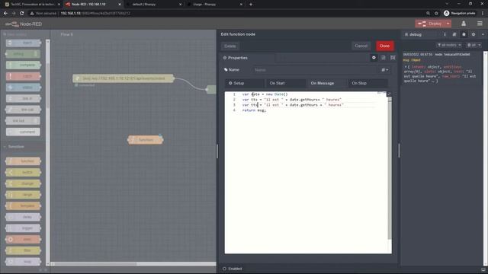Select the function node on the canvas
The image size is (488, 274).
pyautogui.click(x=146, y=140)
